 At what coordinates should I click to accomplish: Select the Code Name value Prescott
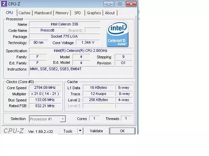click(x=47, y=30)
